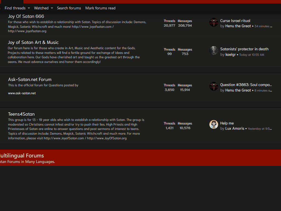This screenshot has height=211, width=281.
Task: Click the 1,421 threads count
Action: tap(169, 128)
